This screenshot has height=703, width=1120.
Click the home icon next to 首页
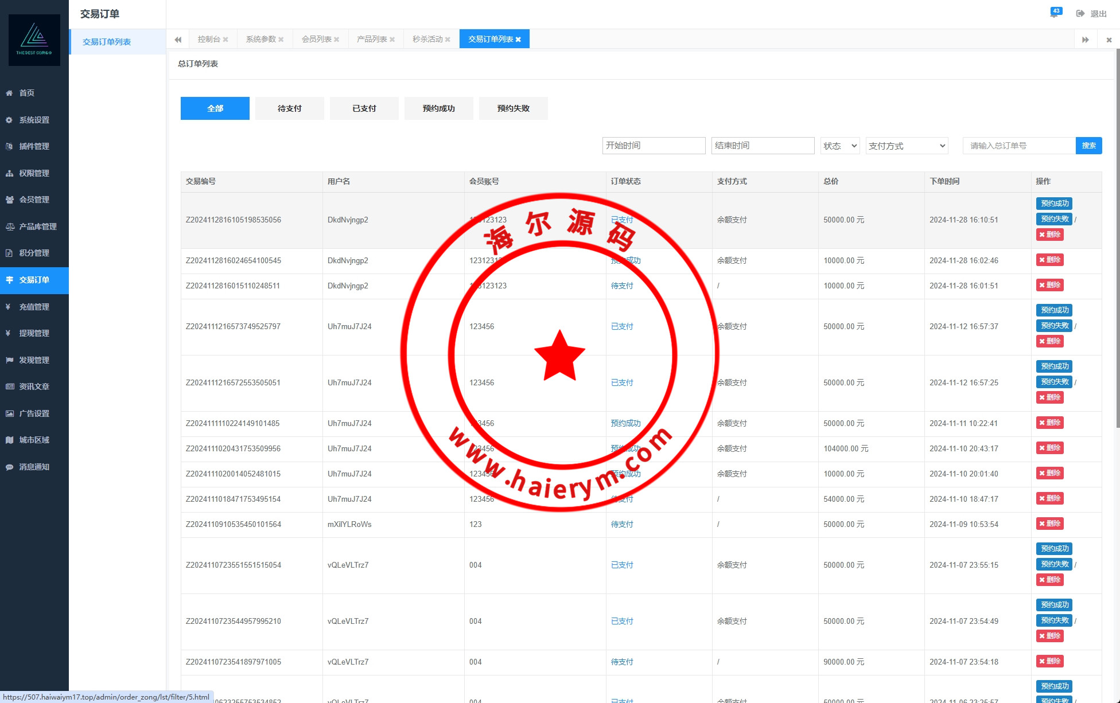click(x=9, y=93)
